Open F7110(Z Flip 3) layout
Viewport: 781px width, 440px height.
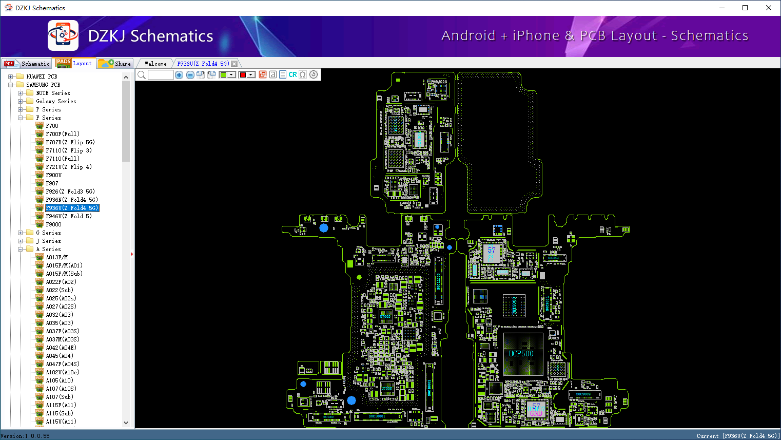(x=69, y=150)
